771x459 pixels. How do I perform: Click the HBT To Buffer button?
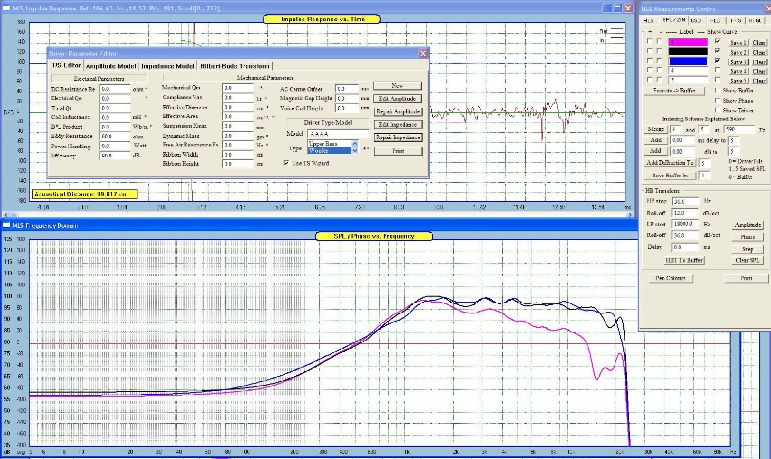(684, 260)
